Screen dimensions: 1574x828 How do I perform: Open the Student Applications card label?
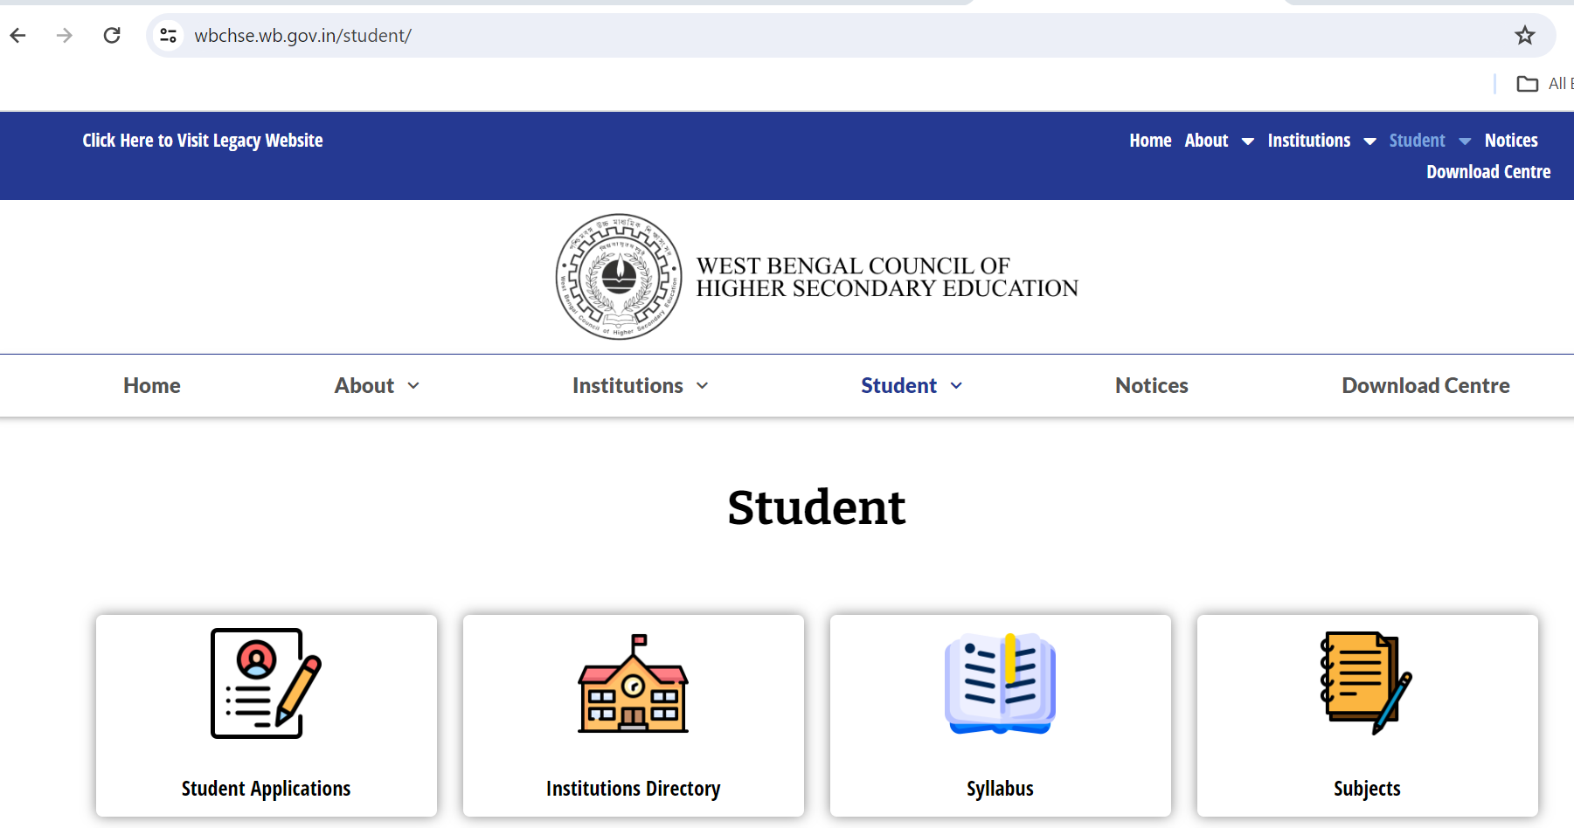tap(266, 789)
